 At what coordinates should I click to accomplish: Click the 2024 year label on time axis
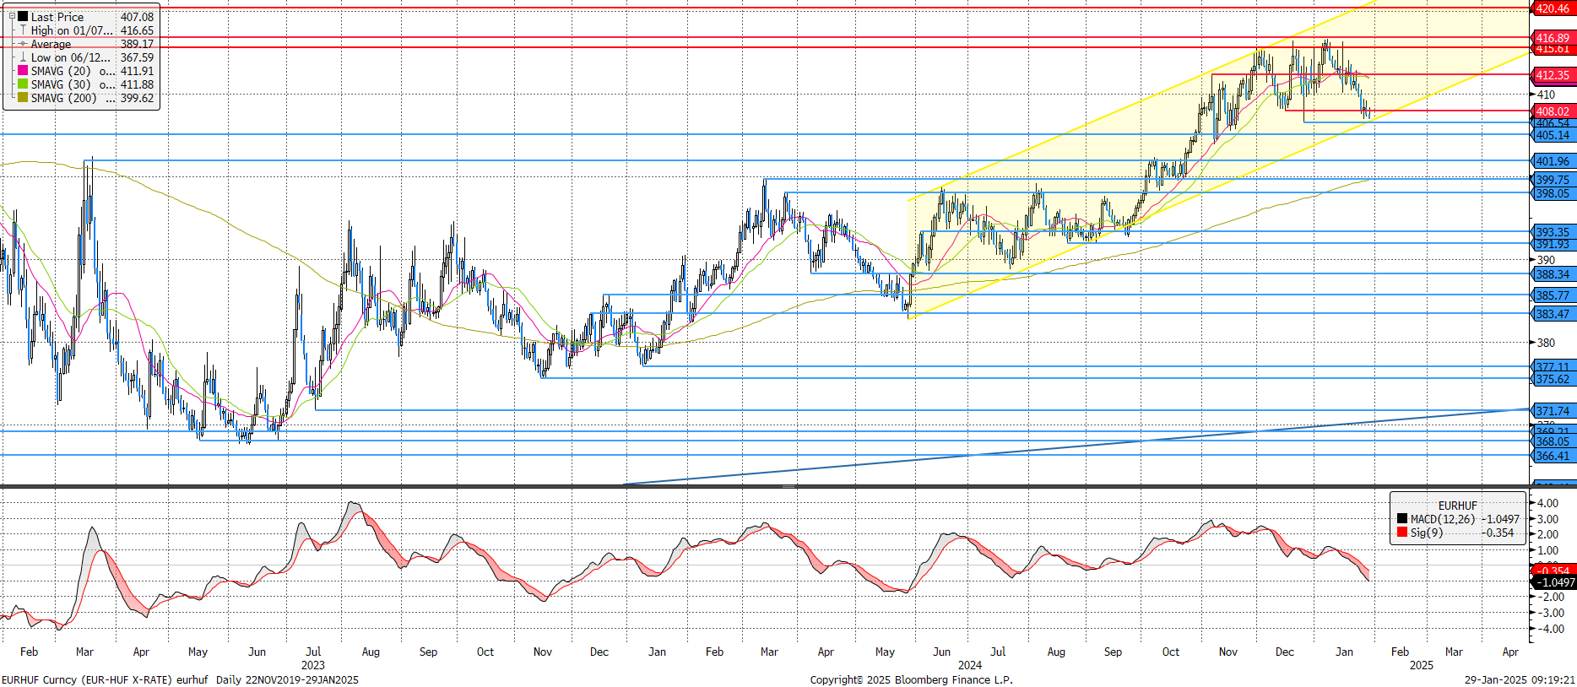click(x=970, y=665)
